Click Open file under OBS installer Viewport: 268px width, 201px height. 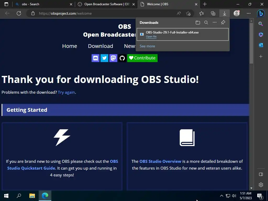tap(151, 37)
